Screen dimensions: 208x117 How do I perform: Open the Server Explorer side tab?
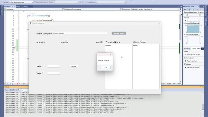pyautogui.click(x=2, y=10)
